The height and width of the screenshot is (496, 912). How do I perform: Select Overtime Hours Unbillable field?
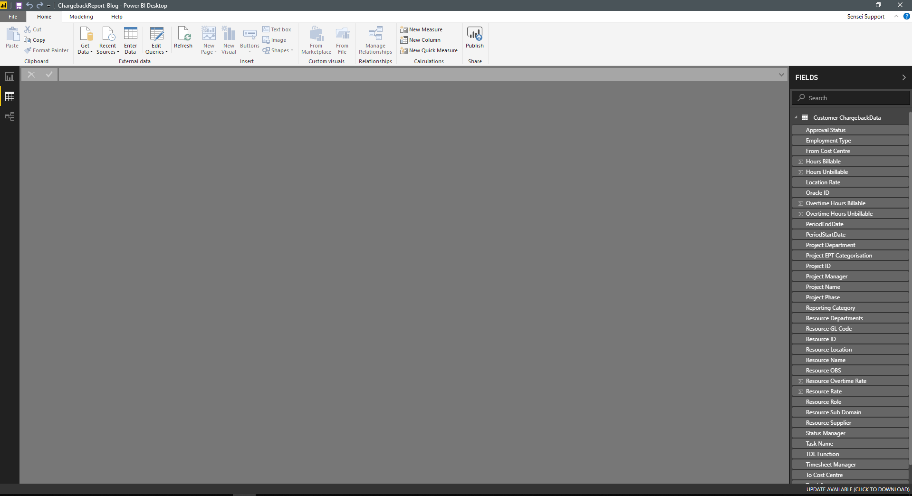coord(850,214)
